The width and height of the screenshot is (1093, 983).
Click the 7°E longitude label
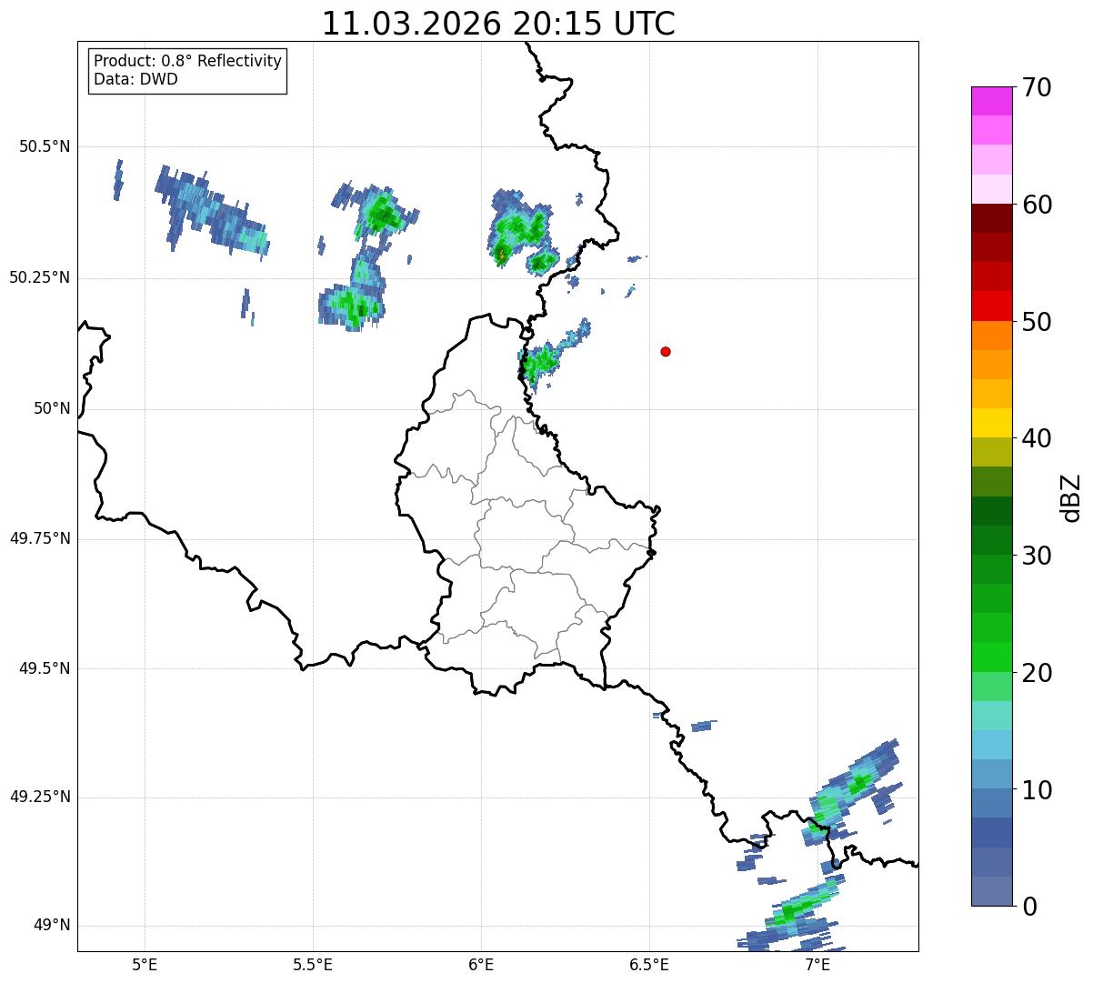pos(817,964)
